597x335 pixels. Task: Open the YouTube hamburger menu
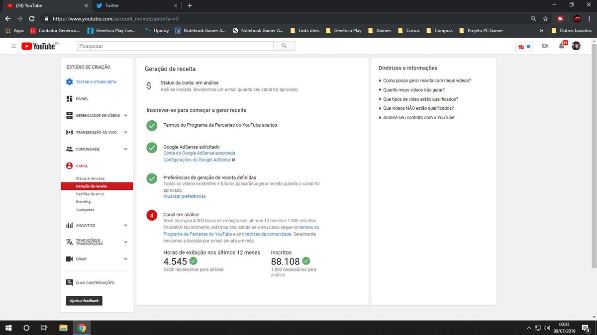13,46
